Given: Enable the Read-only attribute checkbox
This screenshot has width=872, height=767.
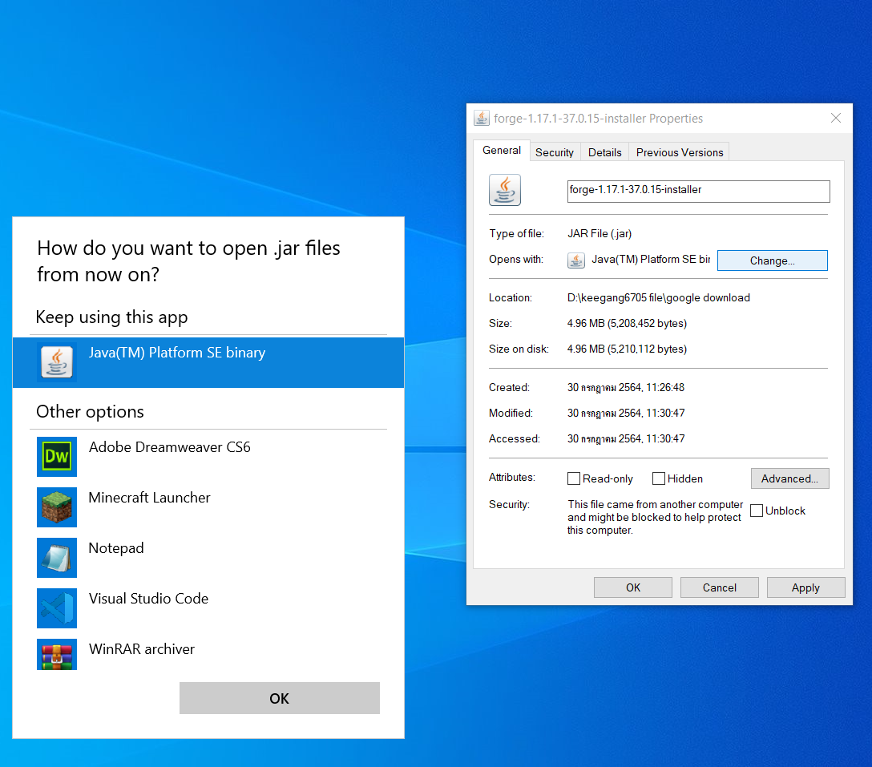Looking at the screenshot, I should [x=573, y=478].
